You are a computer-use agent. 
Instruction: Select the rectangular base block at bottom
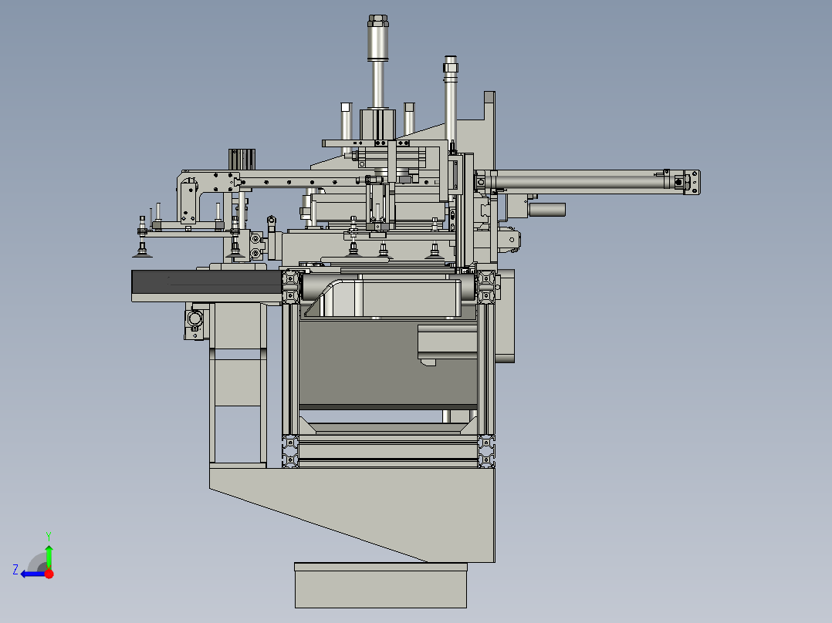coord(381,585)
